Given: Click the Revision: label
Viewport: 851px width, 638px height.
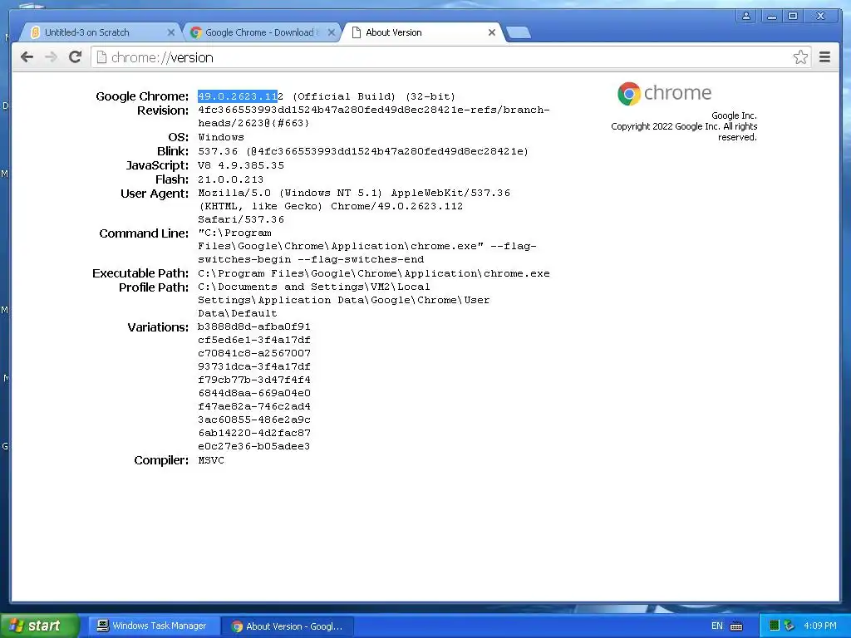Looking at the screenshot, I should coord(163,110).
